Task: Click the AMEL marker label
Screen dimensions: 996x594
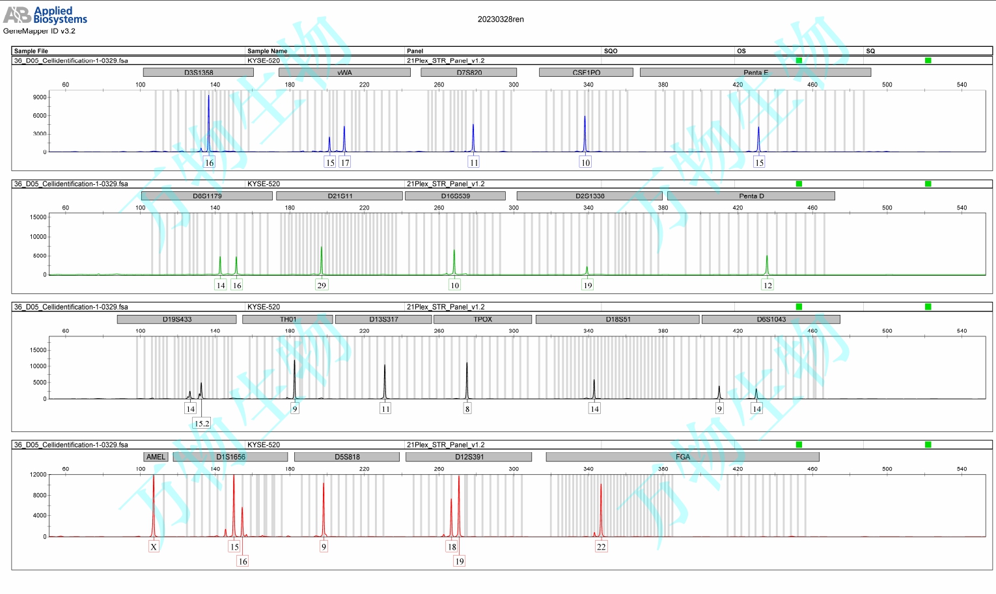Action: click(156, 457)
